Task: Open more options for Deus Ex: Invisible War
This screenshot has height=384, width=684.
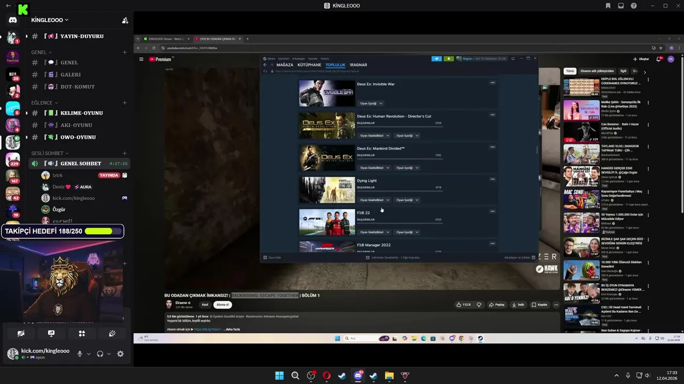Action: point(493,83)
